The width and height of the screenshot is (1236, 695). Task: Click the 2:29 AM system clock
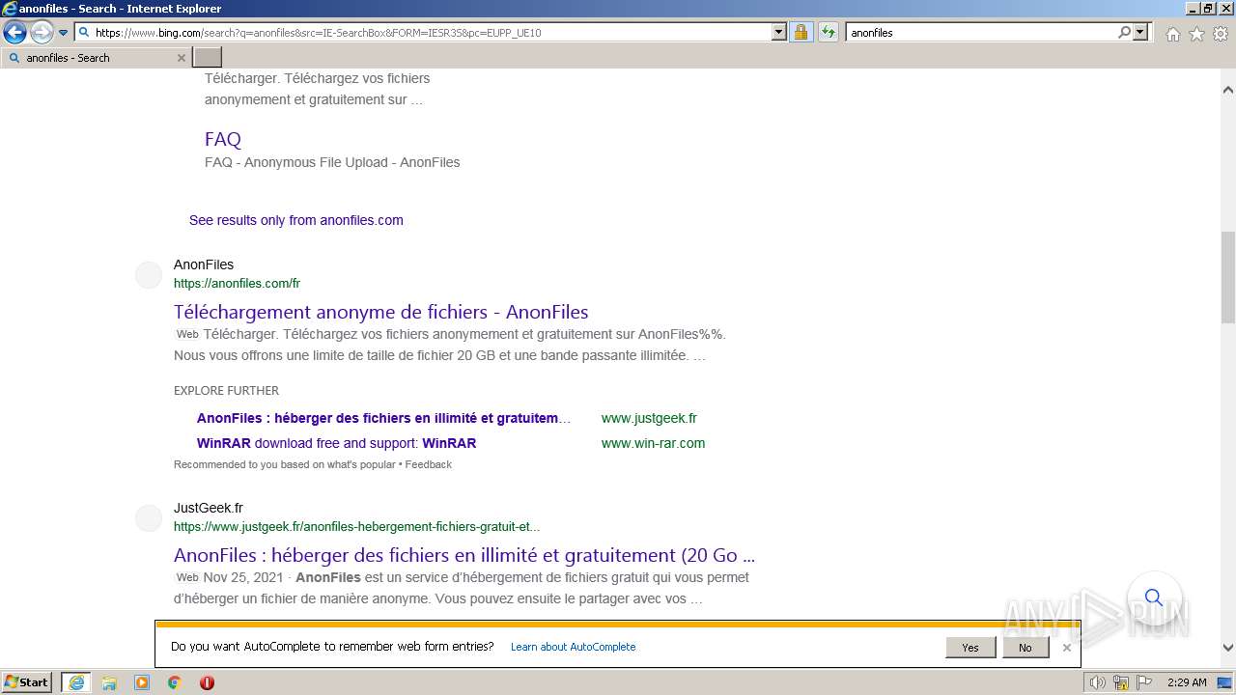[1187, 682]
